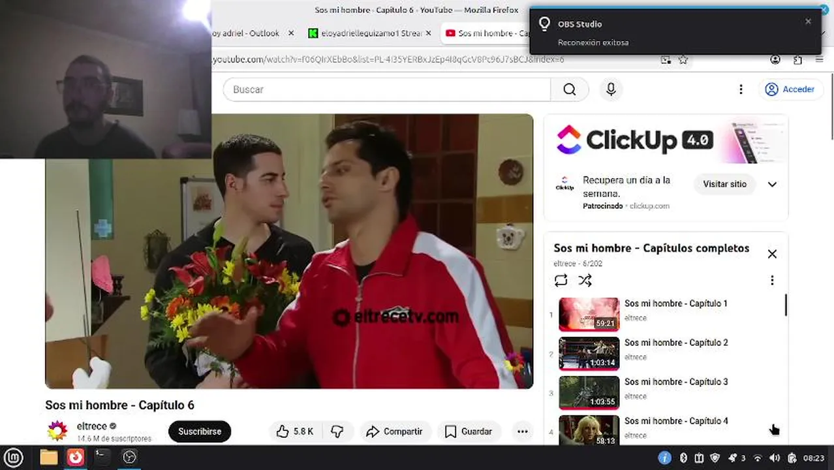Open the Bluetooth tray icon

coord(684,458)
